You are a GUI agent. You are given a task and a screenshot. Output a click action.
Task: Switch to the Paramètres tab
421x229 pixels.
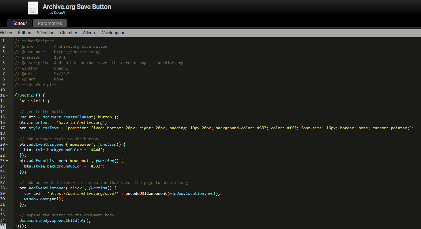(x=50, y=23)
